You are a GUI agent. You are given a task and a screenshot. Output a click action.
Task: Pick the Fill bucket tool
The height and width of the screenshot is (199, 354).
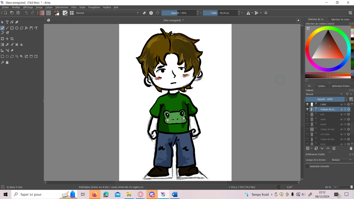[22, 45]
